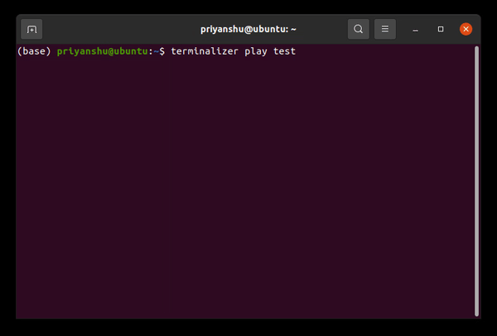Click the word terminalizer in command

204,51
